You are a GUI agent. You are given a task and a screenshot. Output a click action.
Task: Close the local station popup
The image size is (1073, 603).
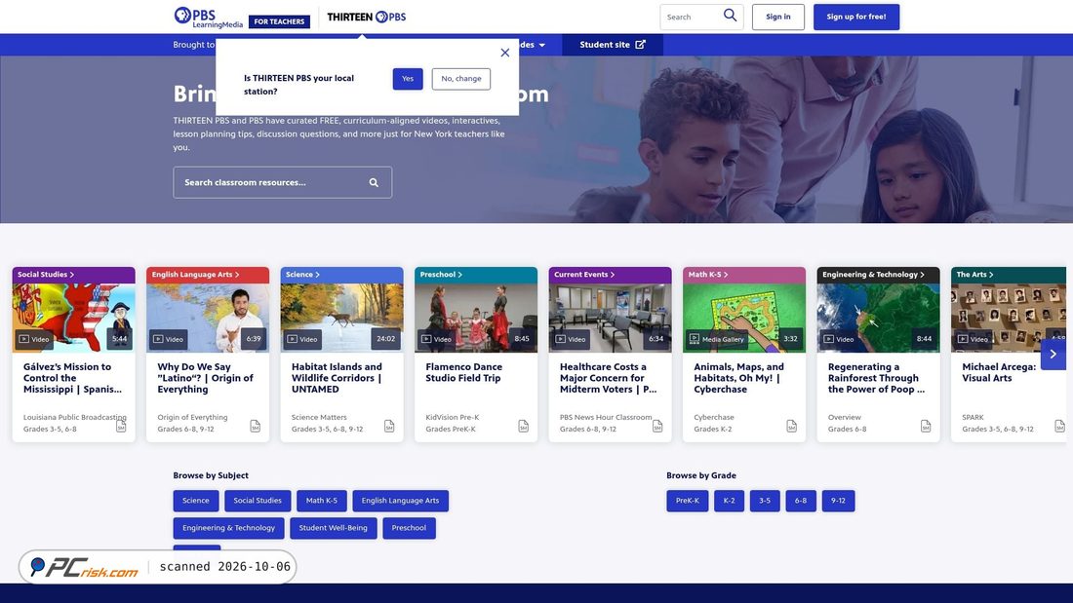coord(505,53)
